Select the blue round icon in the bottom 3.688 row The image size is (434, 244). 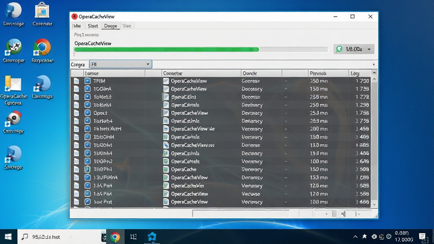click(87, 202)
